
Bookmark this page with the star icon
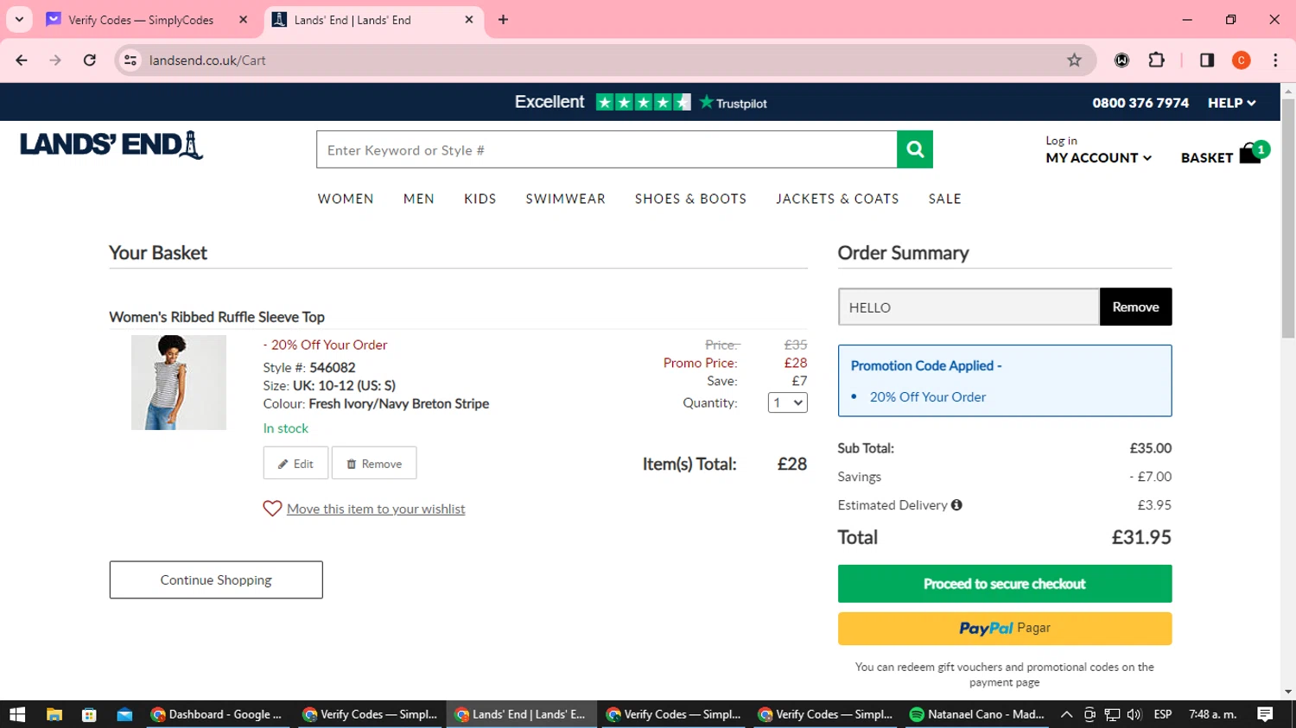pos(1074,60)
